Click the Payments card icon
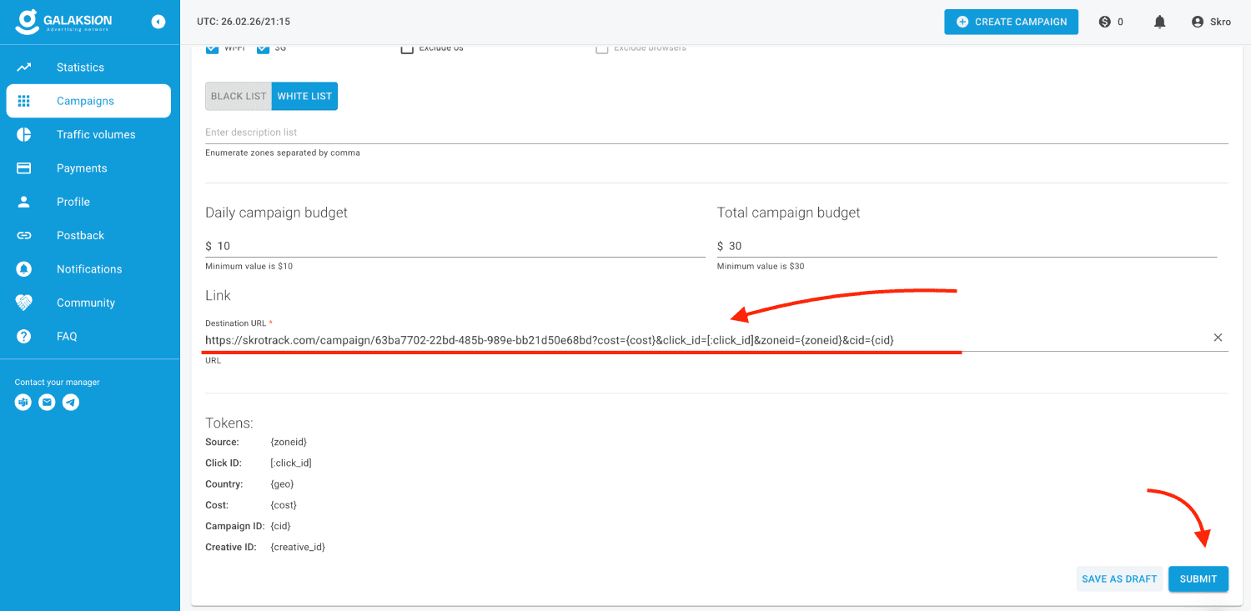Screen dimensions: 1251x611 [x=24, y=168]
